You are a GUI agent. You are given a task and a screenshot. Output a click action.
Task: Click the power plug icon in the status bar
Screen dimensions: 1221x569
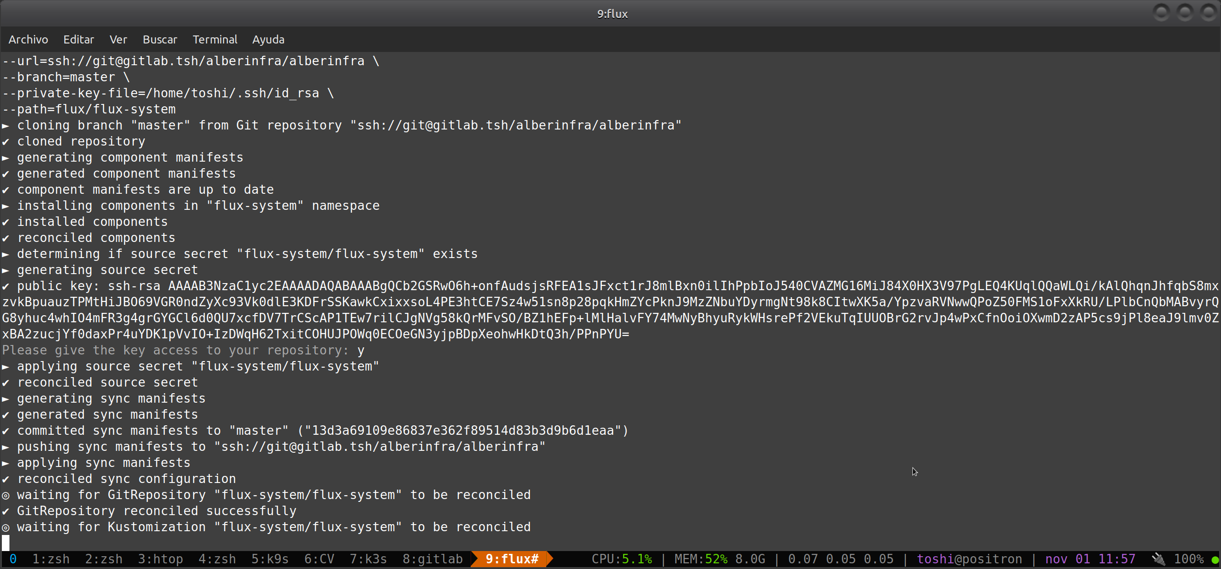1159,560
